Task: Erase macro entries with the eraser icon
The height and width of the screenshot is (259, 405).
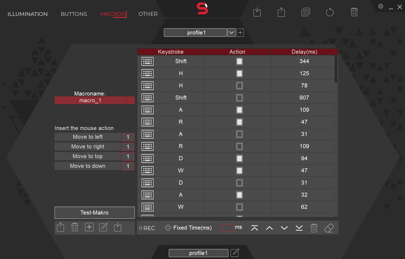Action: 329,228
